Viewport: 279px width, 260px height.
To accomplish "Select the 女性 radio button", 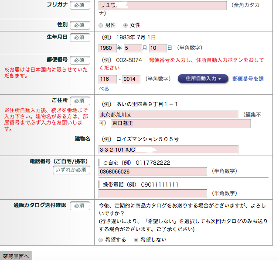I will coord(126,25).
